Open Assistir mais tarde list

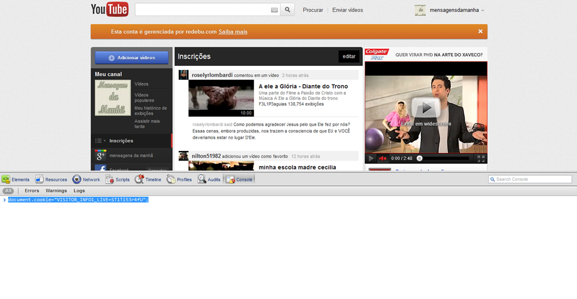click(147, 123)
